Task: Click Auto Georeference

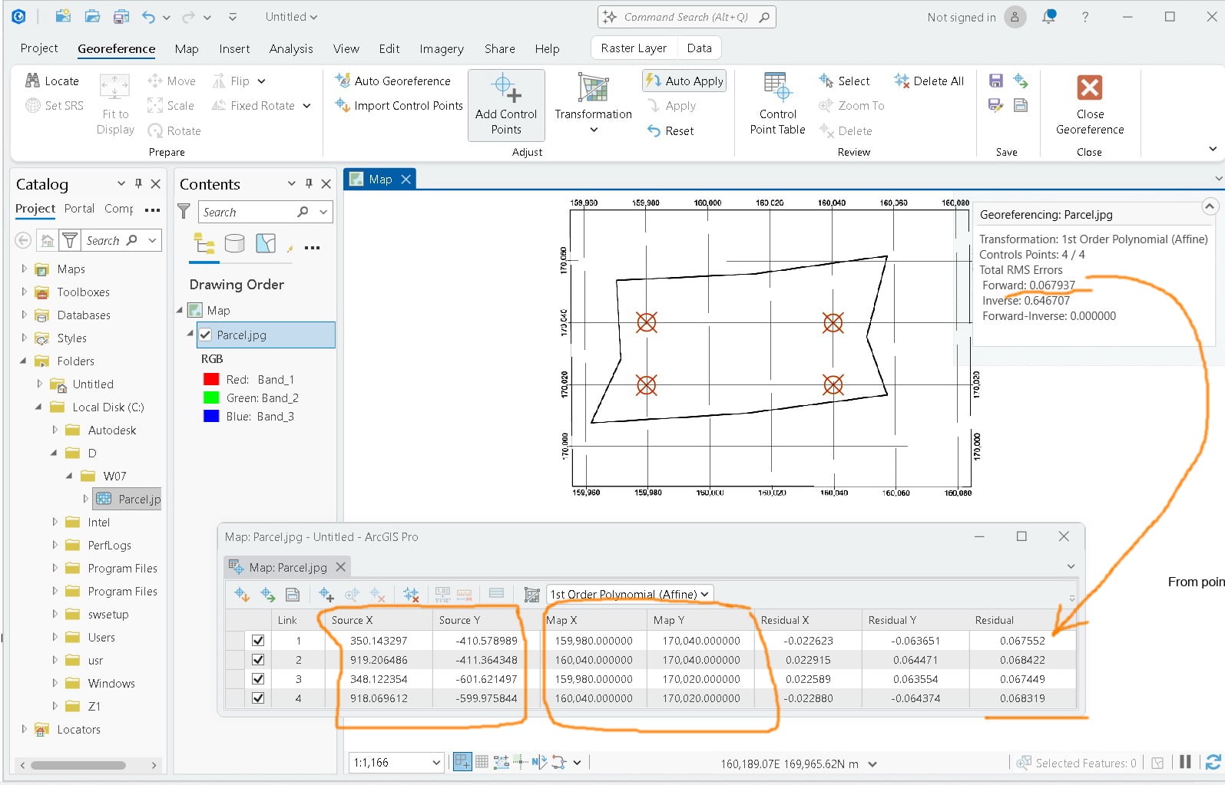Action: (392, 81)
